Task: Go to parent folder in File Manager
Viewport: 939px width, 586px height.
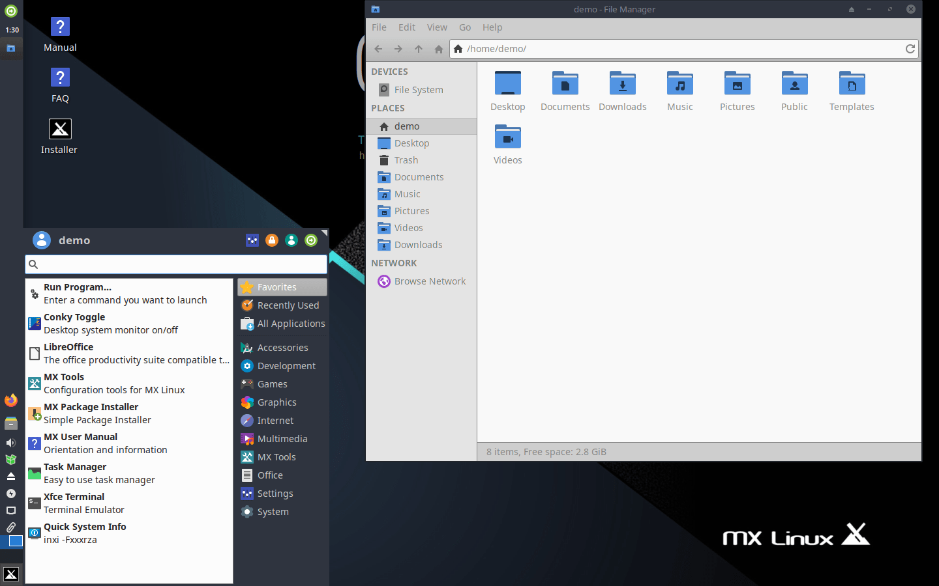Action: point(419,49)
